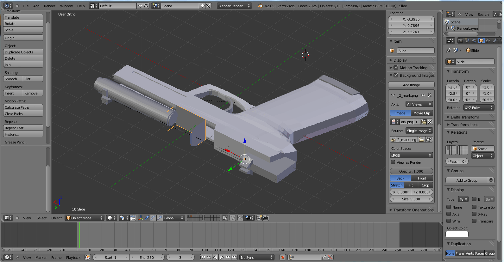Play the animation in reverse
The image size is (504, 262).
(215, 257)
